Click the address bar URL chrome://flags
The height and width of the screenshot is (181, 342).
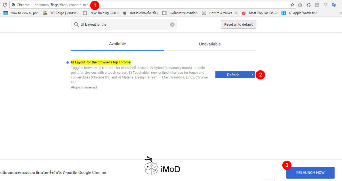tap(61, 5)
